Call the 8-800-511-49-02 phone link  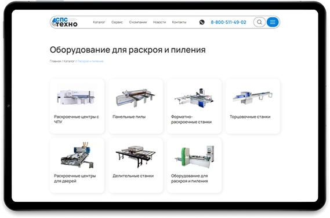[229, 22]
